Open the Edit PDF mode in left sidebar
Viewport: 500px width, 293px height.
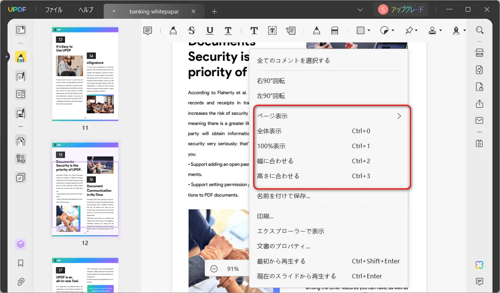(20, 76)
